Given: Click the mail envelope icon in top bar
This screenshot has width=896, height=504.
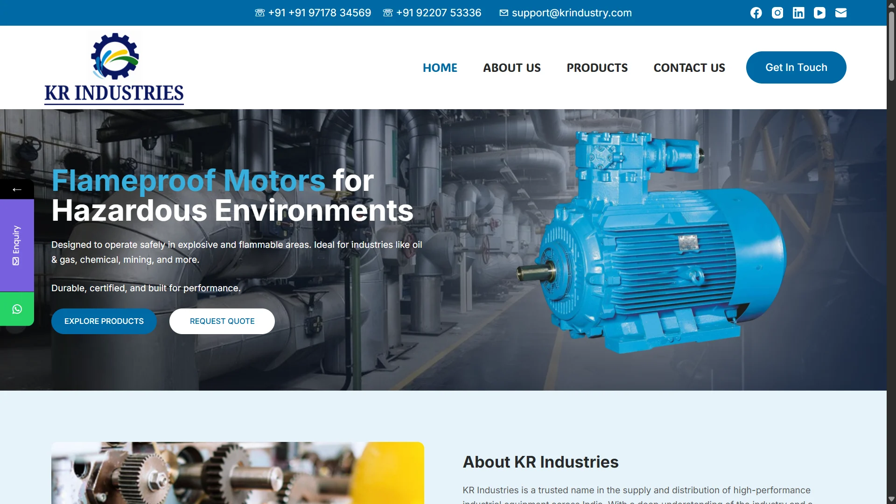Looking at the screenshot, I should 841,13.
